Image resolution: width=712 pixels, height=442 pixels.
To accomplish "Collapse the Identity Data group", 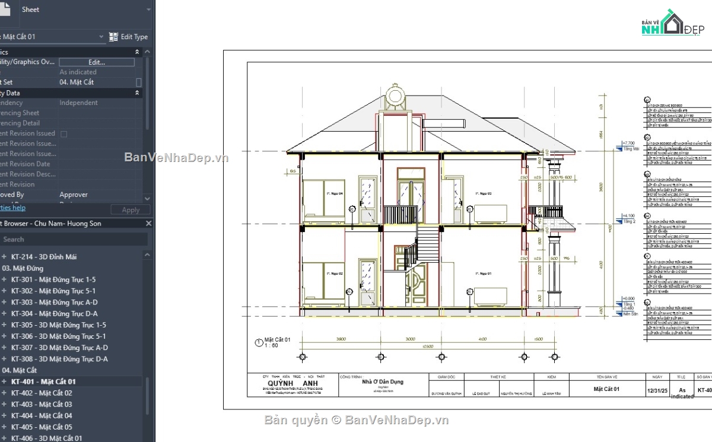I will coord(138,93).
